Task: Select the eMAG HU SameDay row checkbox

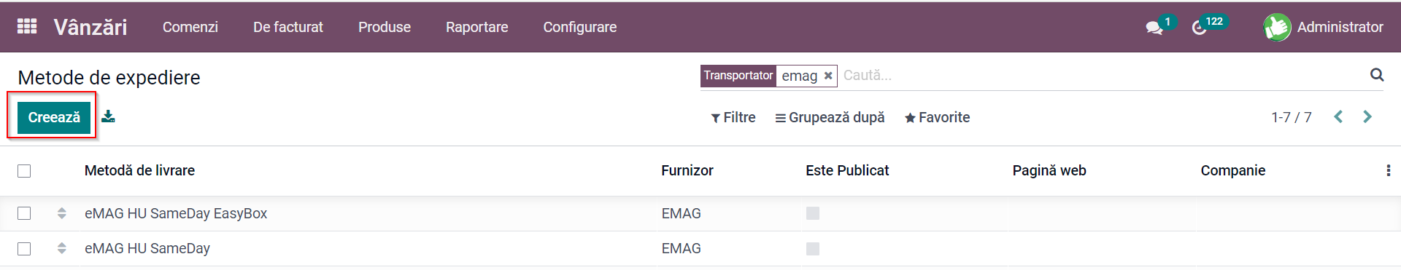Action: tap(24, 248)
